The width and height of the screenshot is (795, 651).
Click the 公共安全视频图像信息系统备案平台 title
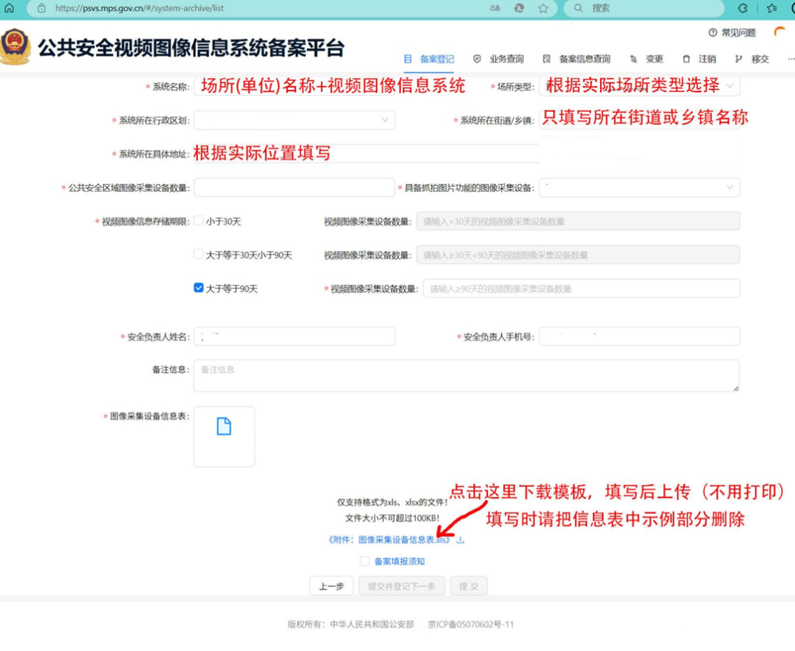tap(191, 48)
